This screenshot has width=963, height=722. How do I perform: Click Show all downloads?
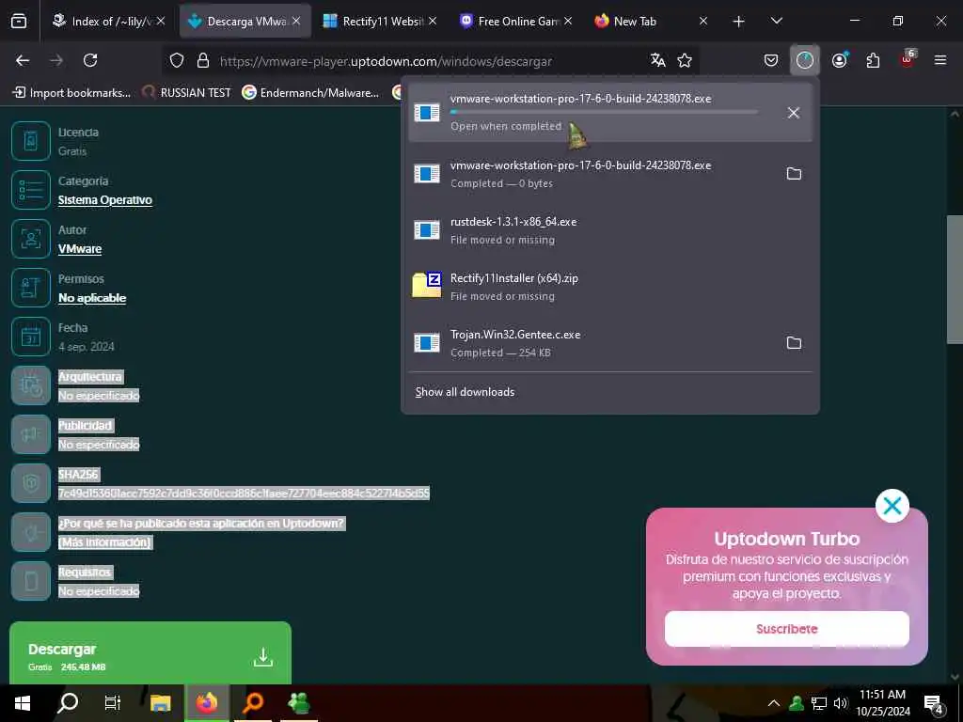pos(465,392)
